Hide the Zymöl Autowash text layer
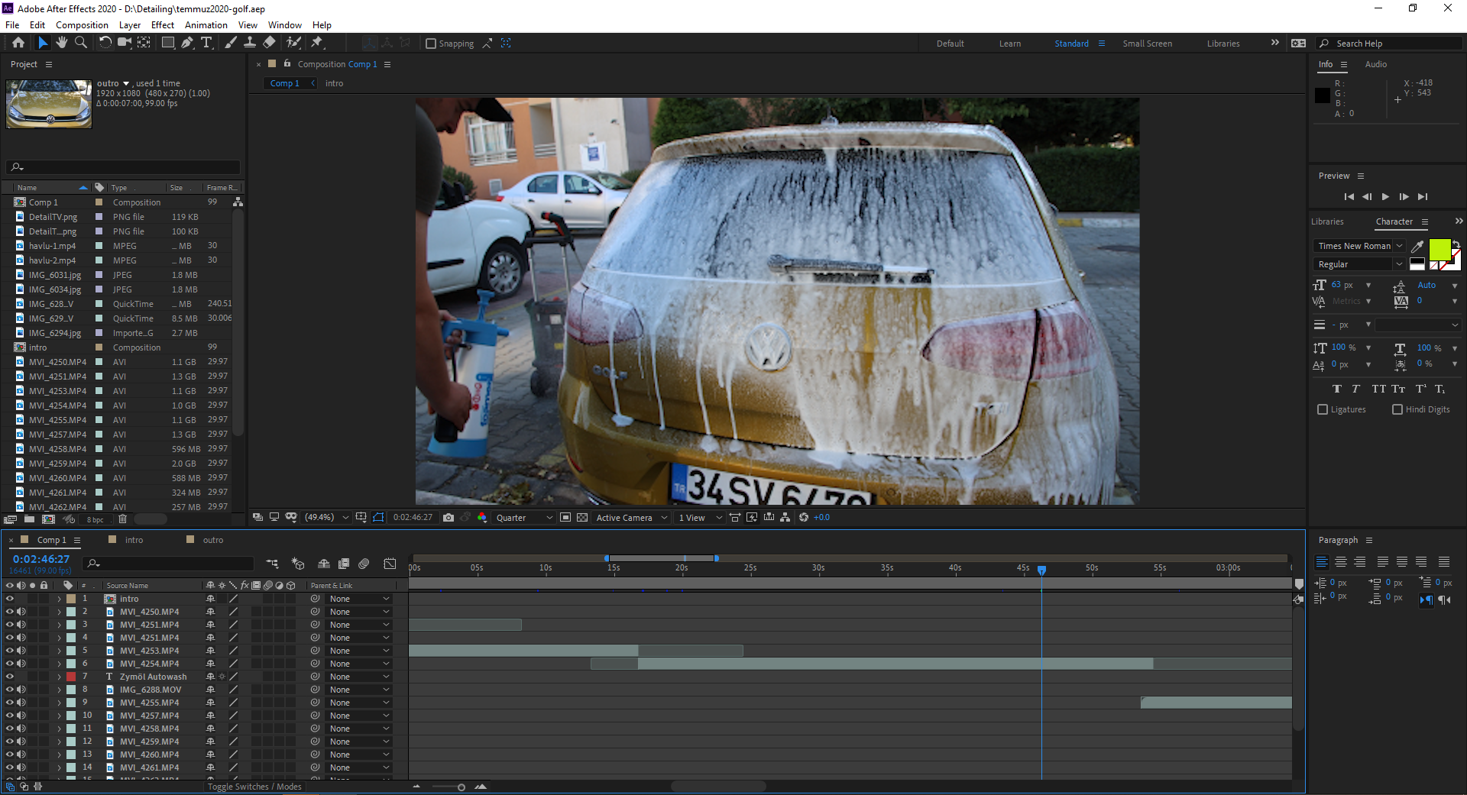The height and width of the screenshot is (795, 1467). [10, 677]
